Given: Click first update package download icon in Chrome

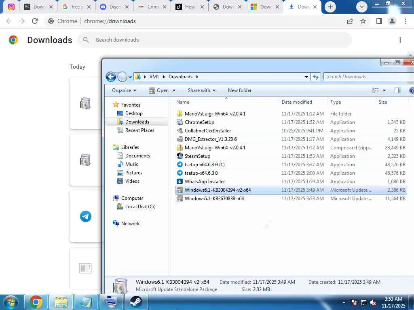Looking at the screenshot, I should (85, 103).
